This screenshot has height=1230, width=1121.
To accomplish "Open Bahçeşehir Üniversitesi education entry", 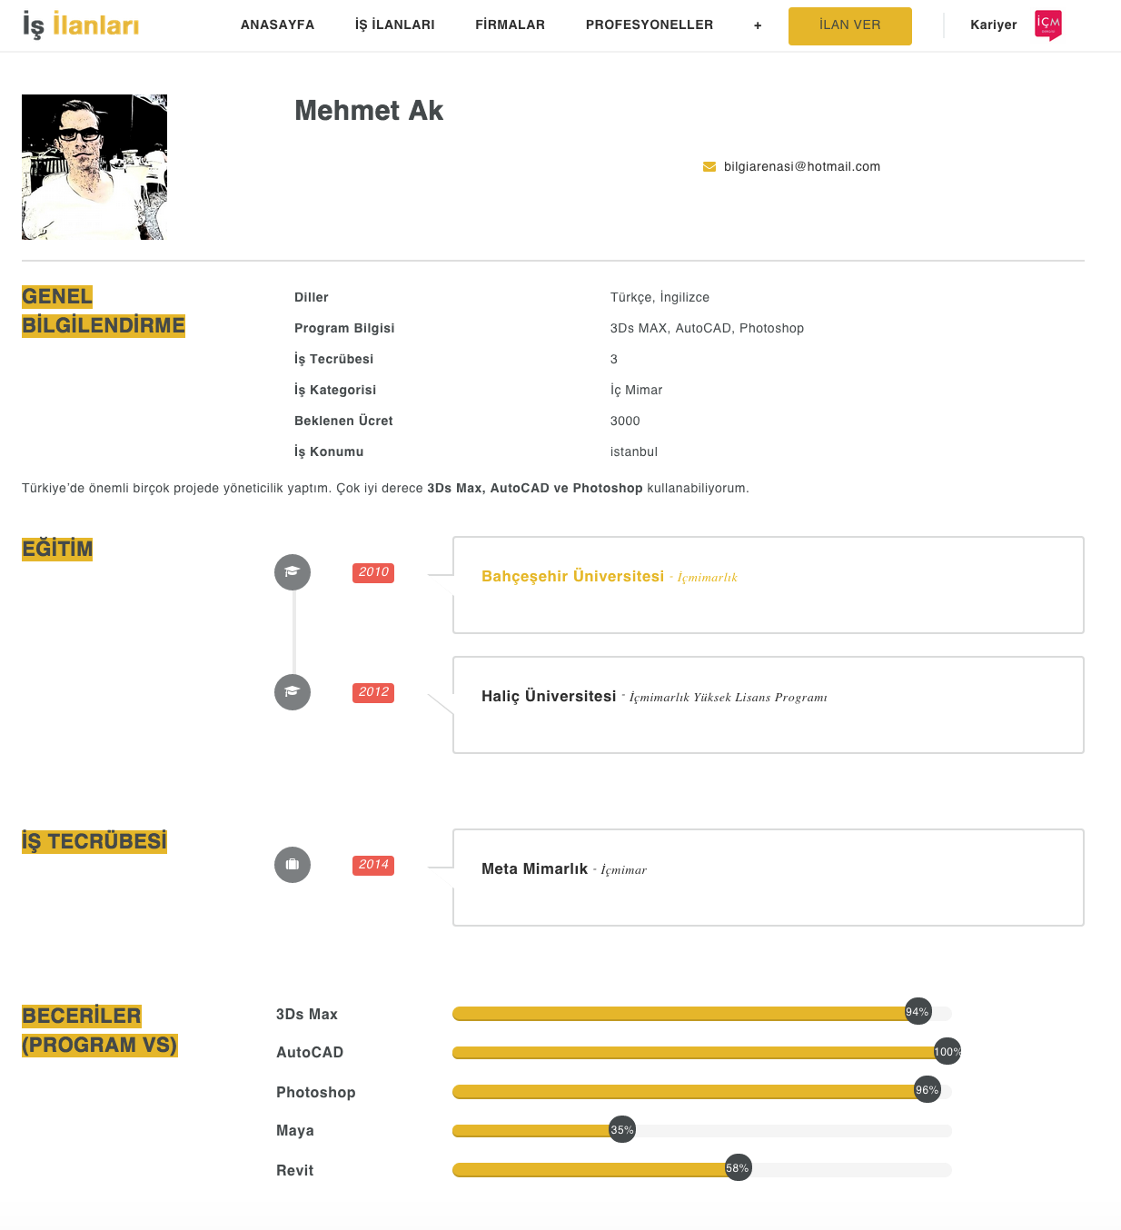I will click(x=573, y=576).
